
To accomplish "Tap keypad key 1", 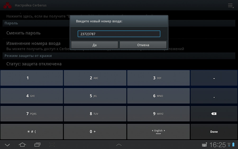I will coord(31,78).
